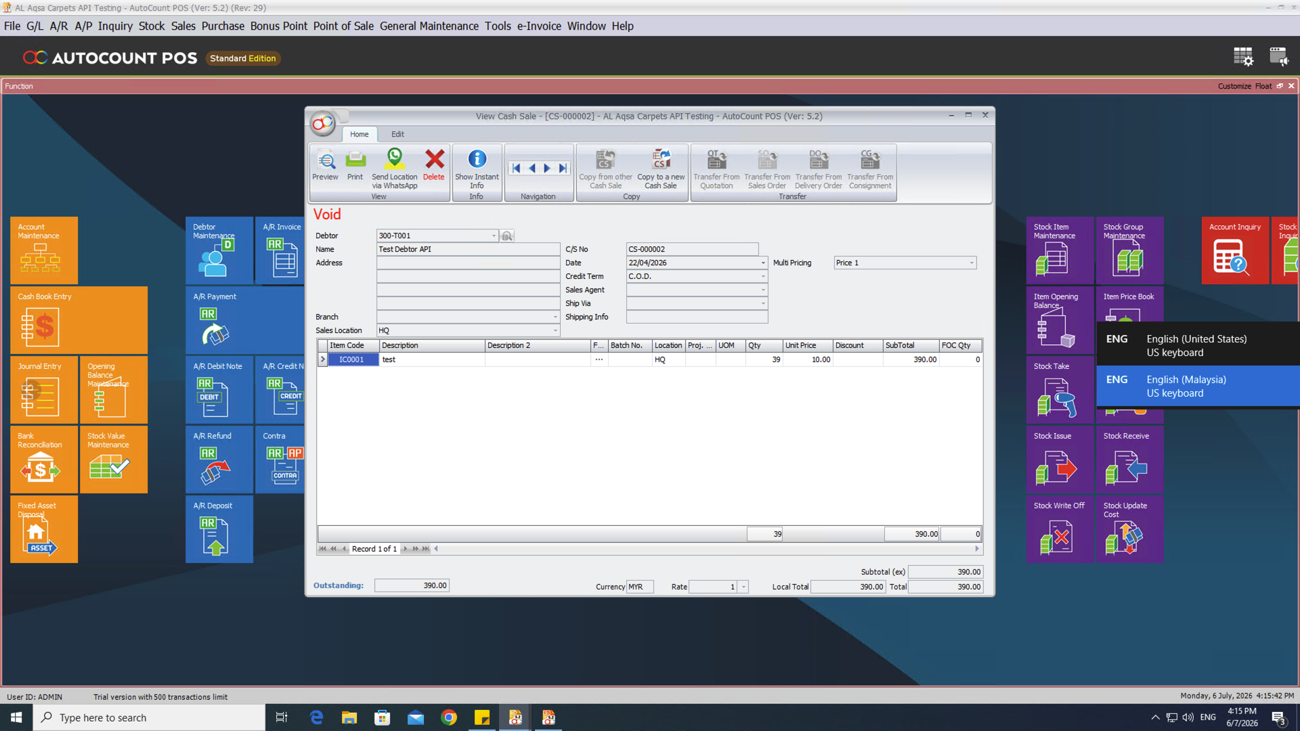
Task: Open the Stock menu
Action: (x=152, y=26)
